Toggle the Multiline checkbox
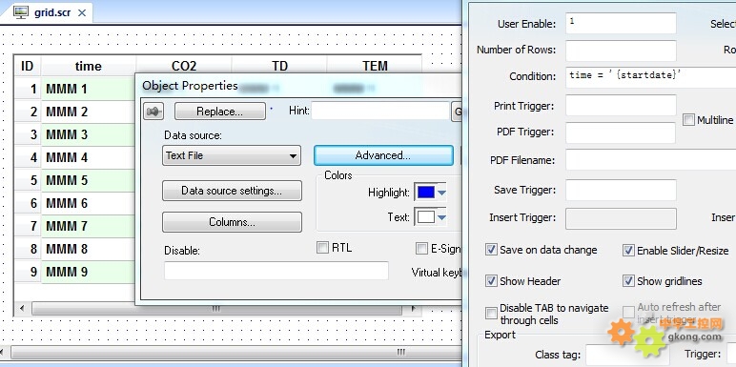The width and height of the screenshot is (736, 367). click(688, 120)
